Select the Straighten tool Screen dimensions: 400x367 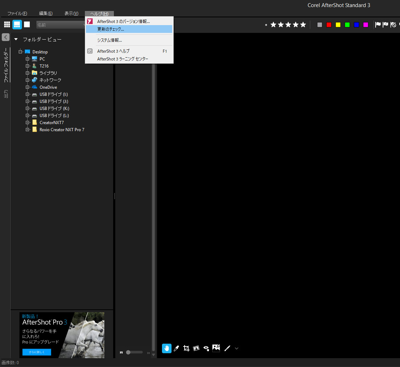point(196,348)
